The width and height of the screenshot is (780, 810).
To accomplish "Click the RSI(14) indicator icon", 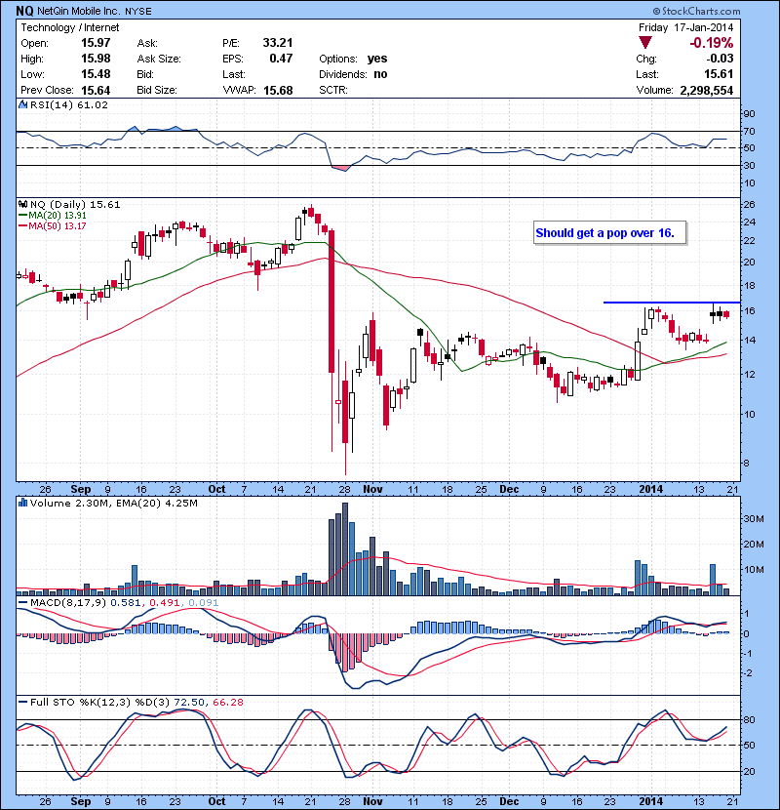I will 22,104.
